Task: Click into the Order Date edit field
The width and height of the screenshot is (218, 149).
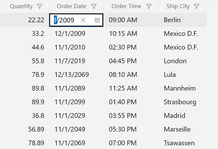Action: tap(67, 20)
